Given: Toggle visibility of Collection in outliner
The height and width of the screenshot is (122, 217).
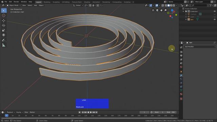Looking at the screenshot, I should pos(215,11).
